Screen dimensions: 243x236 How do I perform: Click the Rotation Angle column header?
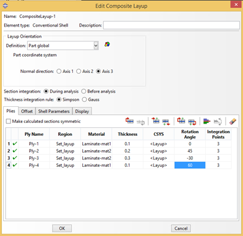(190, 134)
